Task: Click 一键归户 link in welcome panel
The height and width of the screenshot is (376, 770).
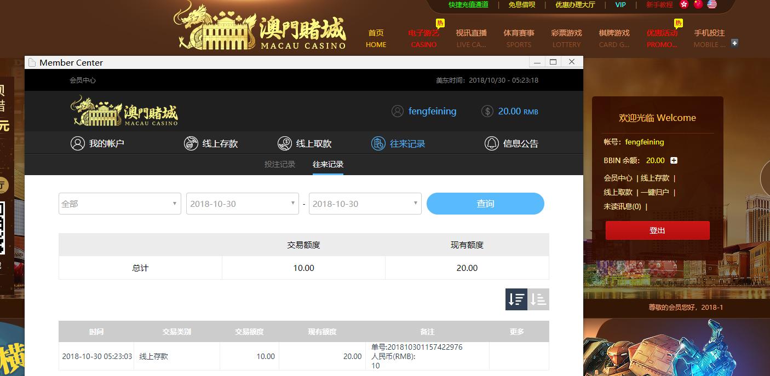Action: 655,192
